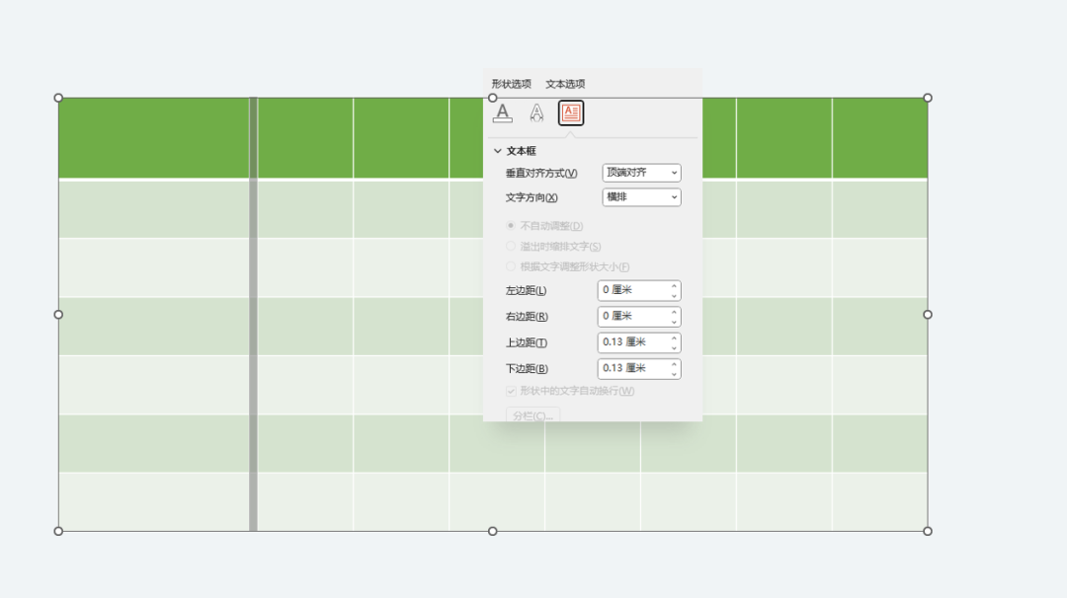Click the 分栏 button
This screenshot has width=1067, height=598.
coord(533,415)
